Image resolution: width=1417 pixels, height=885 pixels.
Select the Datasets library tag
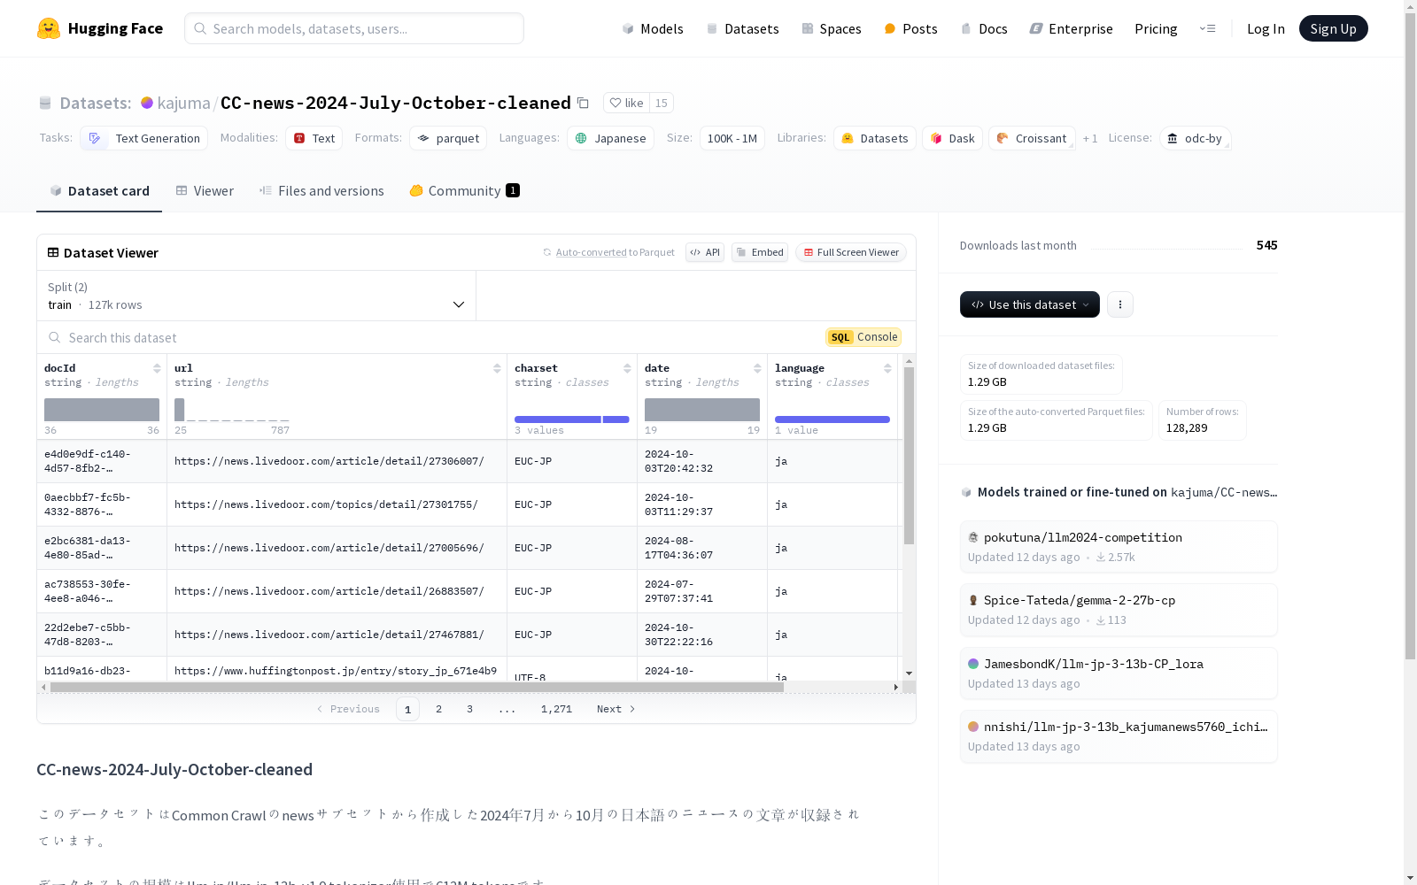click(x=875, y=138)
